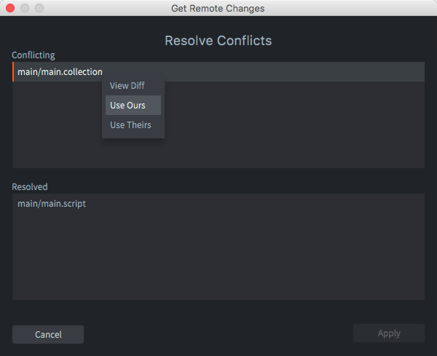Click the Apply button
This screenshot has width=437, height=356.
pyautogui.click(x=389, y=333)
